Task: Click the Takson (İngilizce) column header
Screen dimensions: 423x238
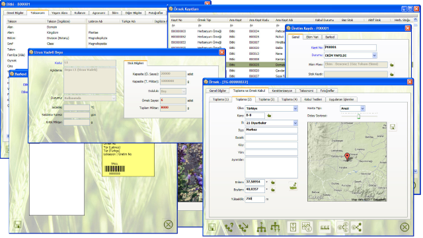Action: (59, 21)
